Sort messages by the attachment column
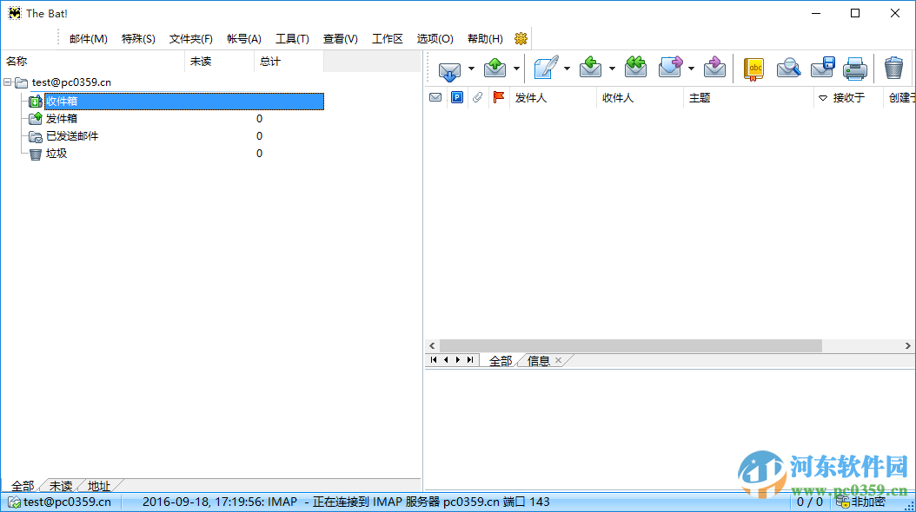 pyautogui.click(x=476, y=97)
